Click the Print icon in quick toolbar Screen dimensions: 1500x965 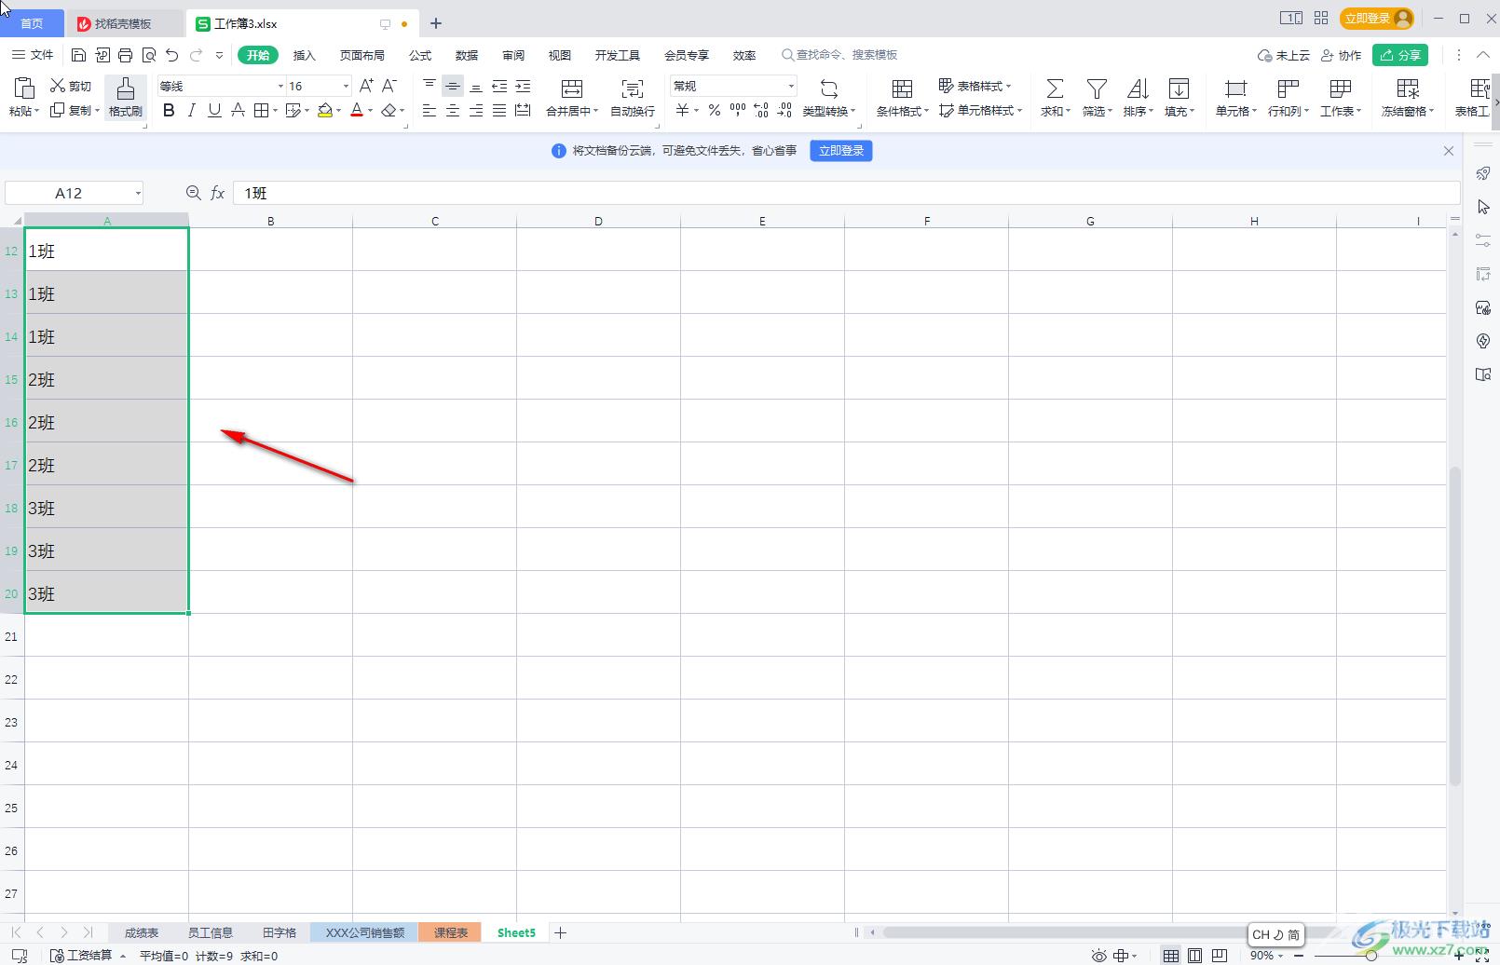tap(126, 55)
